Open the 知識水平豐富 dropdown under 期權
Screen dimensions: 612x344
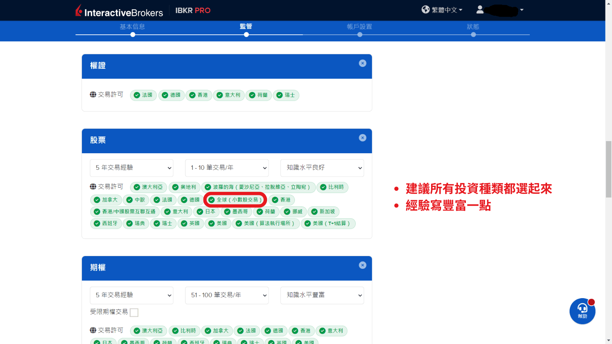(x=322, y=295)
